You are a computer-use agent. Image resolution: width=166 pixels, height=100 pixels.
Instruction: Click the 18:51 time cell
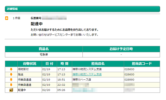pos(65,80)
